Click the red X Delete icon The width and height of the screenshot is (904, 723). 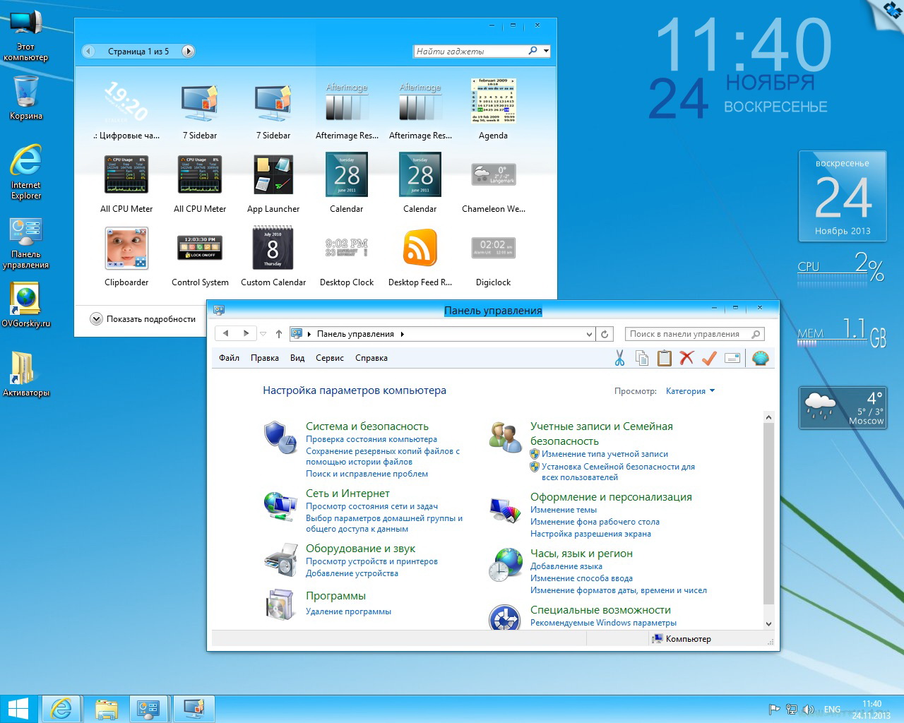686,359
